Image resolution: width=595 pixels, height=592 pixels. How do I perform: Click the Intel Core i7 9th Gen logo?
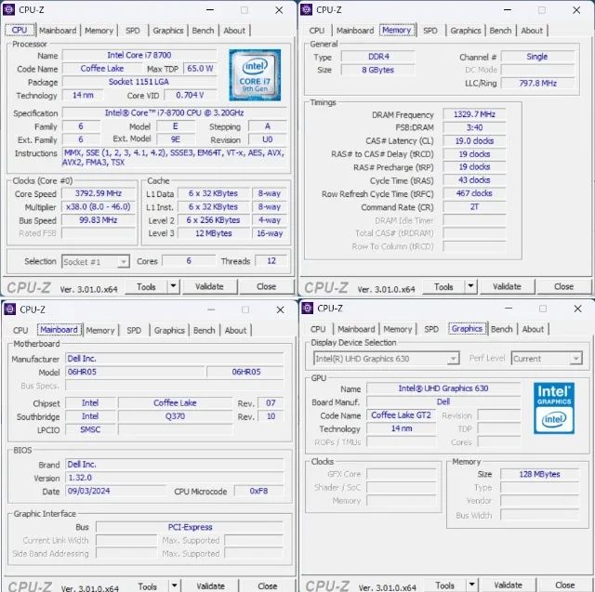point(255,75)
